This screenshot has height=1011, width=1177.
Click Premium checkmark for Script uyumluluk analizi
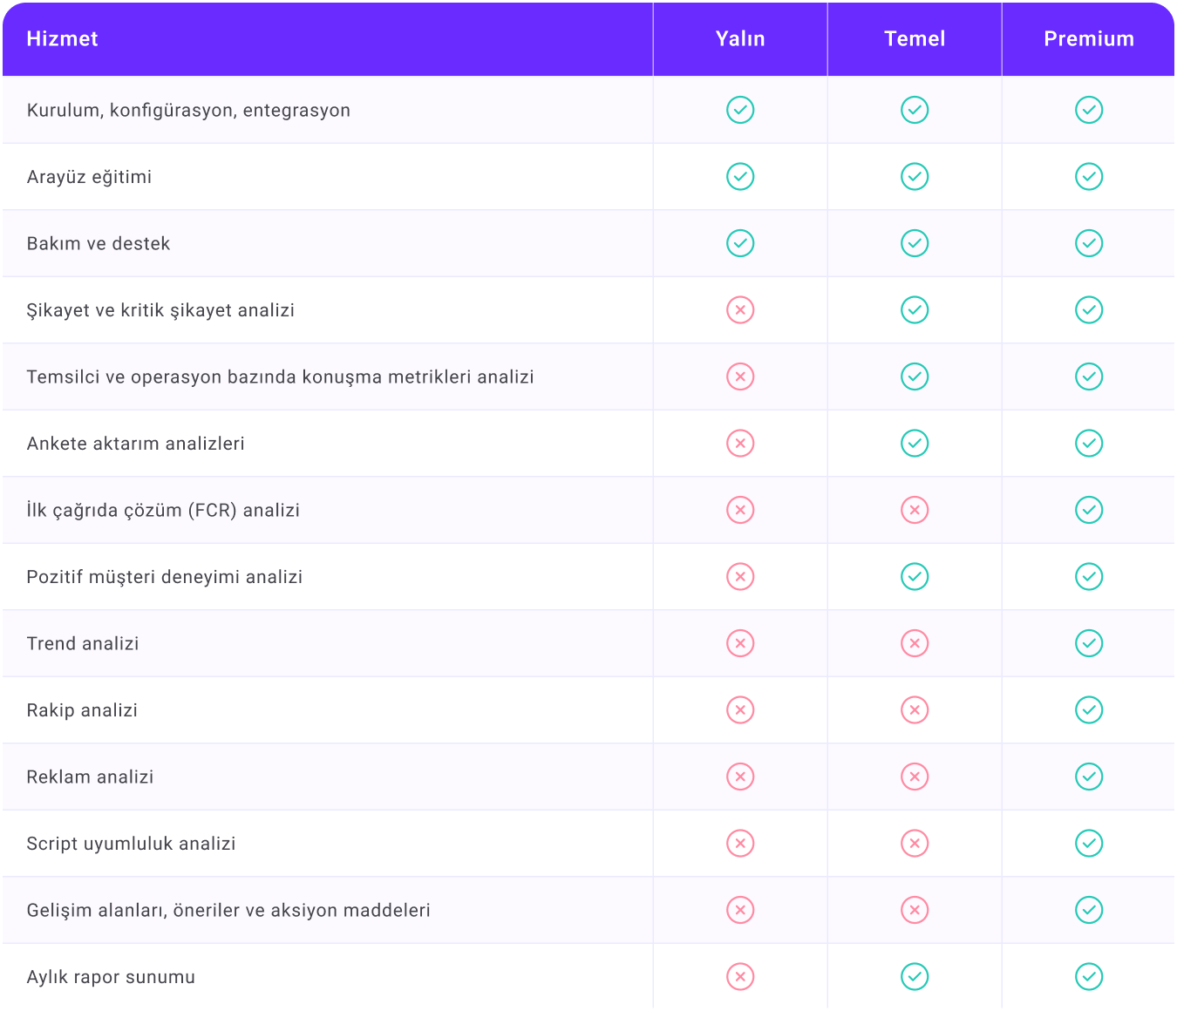pyautogui.click(x=1089, y=844)
